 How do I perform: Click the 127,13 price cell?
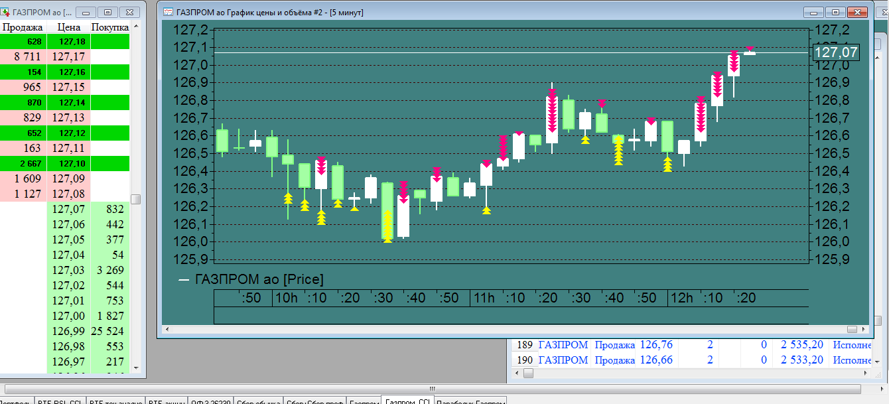pyautogui.click(x=69, y=118)
